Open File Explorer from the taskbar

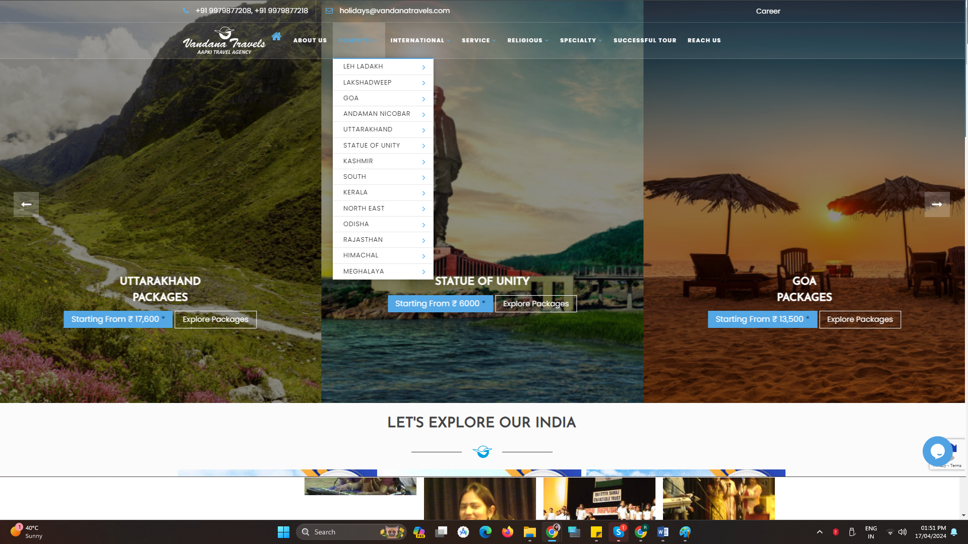coord(529,532)
